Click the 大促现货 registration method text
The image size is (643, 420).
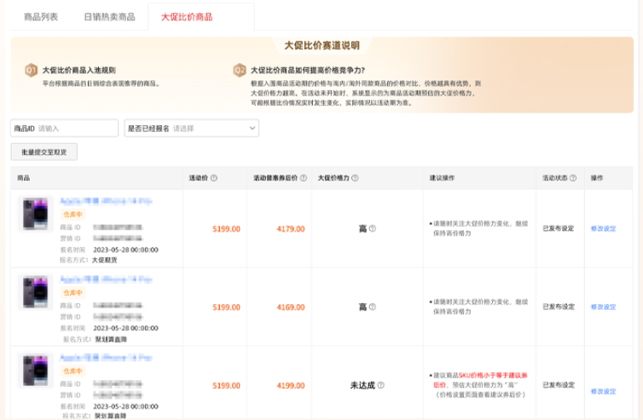[105, 260]
